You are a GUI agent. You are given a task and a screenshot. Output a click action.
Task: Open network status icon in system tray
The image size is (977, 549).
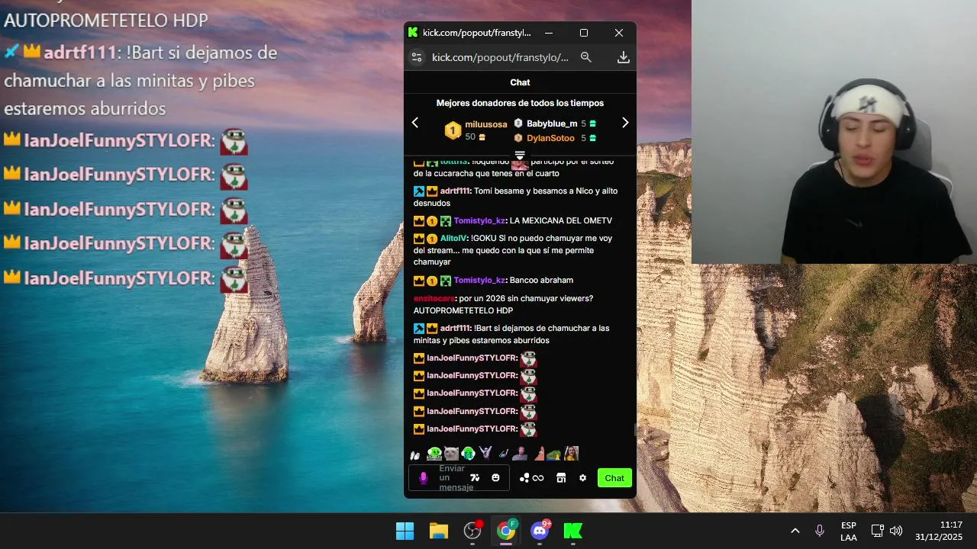point(878,531)
